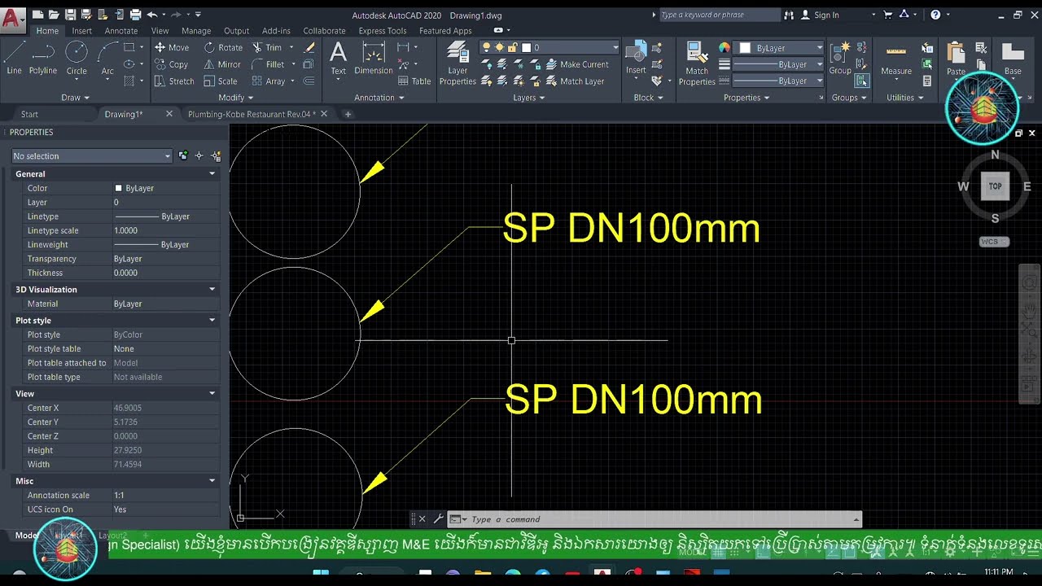Expand the Draw panel flyout
Image resolution: width=1042 pixels, height=586 pixels.
pyautogui.click(x=76, y=98)
